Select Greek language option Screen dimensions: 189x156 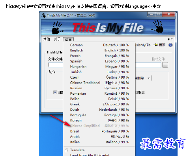click(x=99, y=104)
